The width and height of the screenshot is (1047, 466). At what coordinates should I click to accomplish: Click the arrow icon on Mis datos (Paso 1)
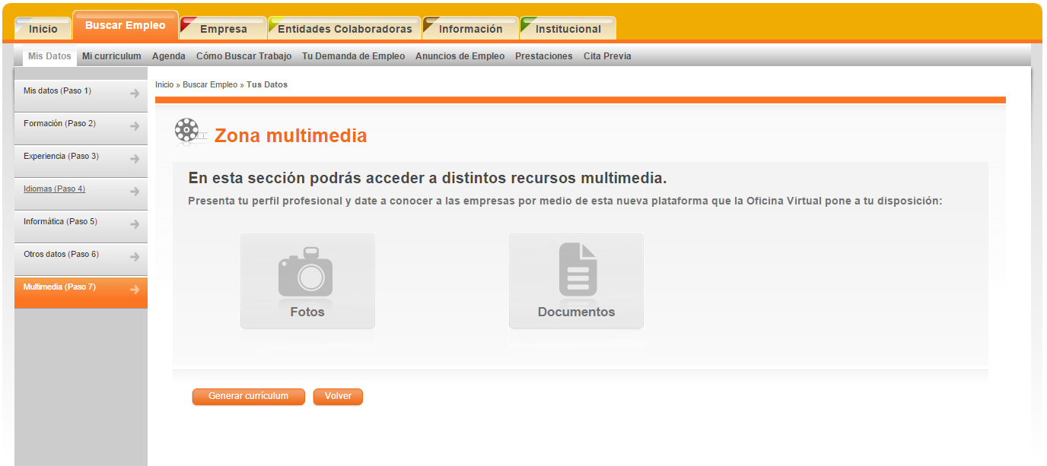[135, 95]
